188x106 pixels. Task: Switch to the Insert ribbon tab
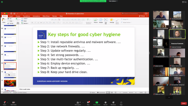click(x=11, y=16)
